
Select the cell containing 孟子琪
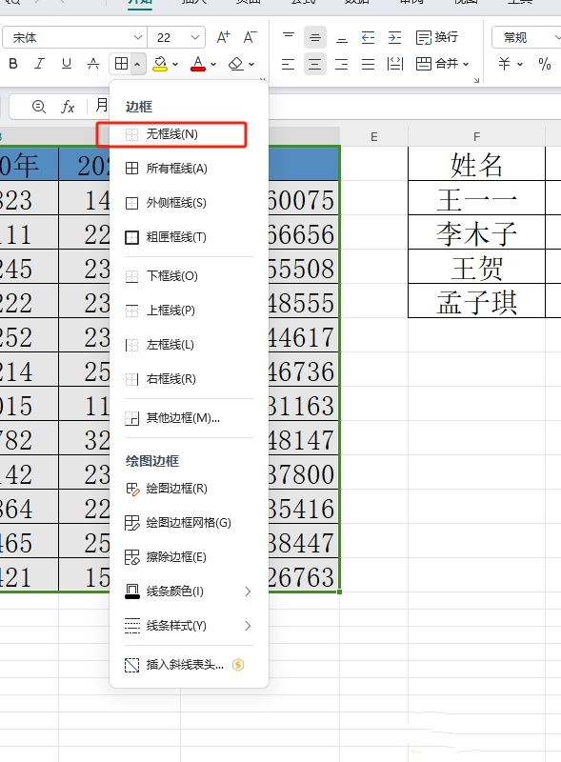tap(476, 301)
